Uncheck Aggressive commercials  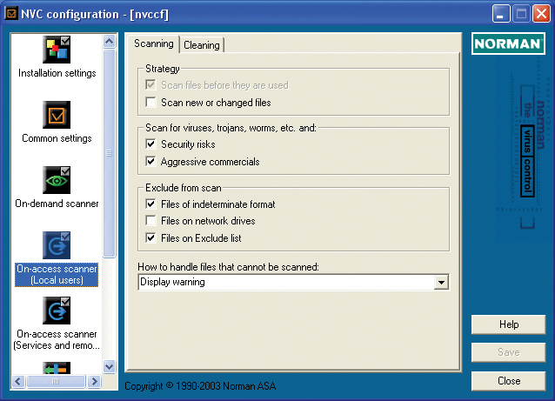click(x=150, y=162)
